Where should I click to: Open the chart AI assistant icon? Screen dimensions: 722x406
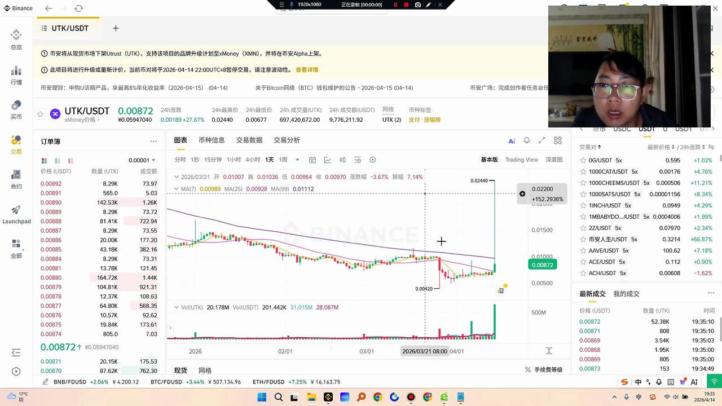point(512,141)
